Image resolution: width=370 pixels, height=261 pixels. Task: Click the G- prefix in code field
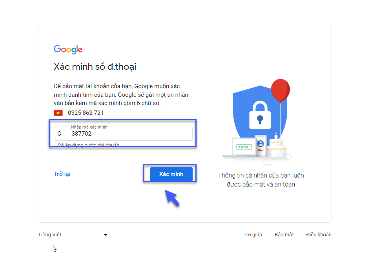tap(60, 134)
